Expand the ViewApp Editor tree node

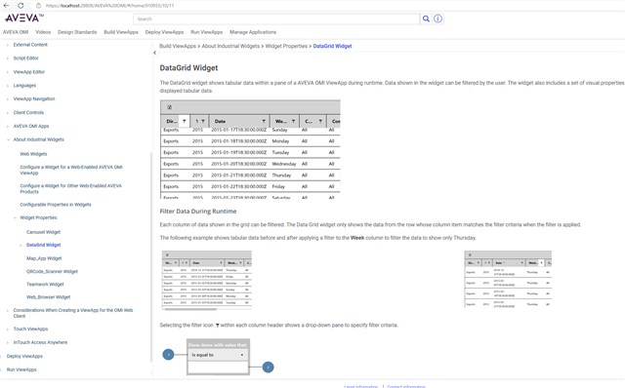pyautogui.click(x=8, y=72)
